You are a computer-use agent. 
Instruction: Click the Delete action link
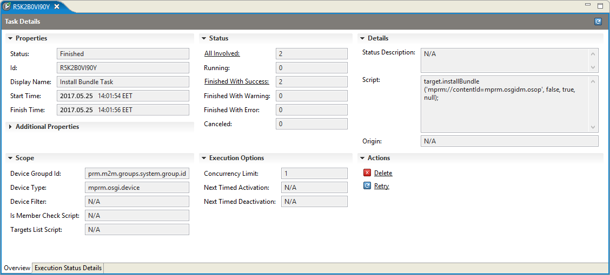pyautogui.click(x=383, y=173)
